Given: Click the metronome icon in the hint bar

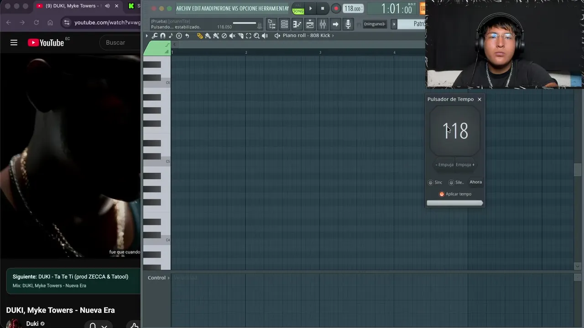Looking at the screenshot, I should [259, 26].
